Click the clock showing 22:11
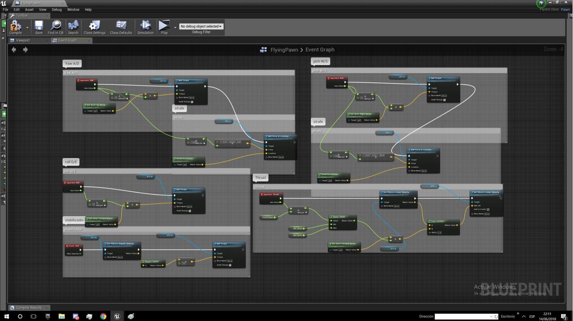The image size is (573, 321). (x=548, y=314)
